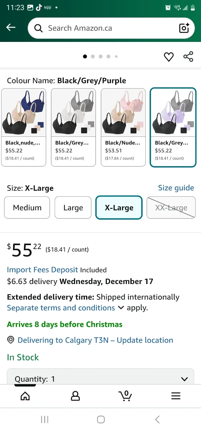Choose the X-Large size option
The image size is (201, 431).
[119, 207]
